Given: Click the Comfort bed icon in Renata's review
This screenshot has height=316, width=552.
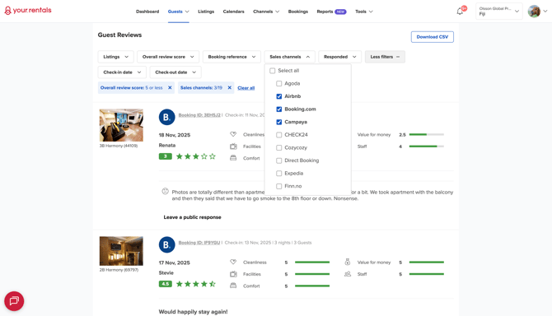Looking at the screenshot, I should click(x=233, y=158).
